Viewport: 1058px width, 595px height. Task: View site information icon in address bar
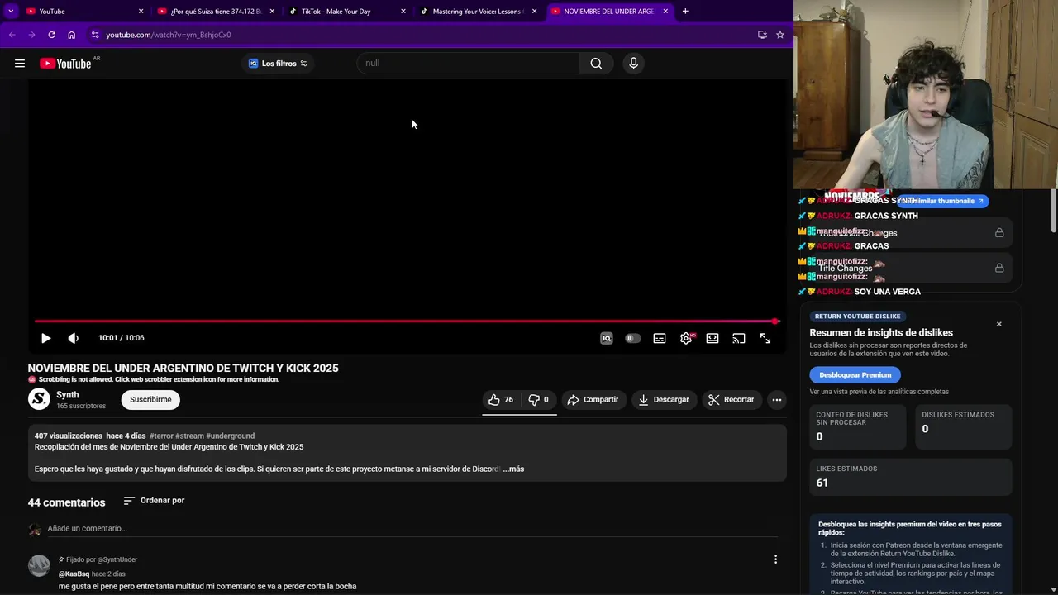click(95, 35)
